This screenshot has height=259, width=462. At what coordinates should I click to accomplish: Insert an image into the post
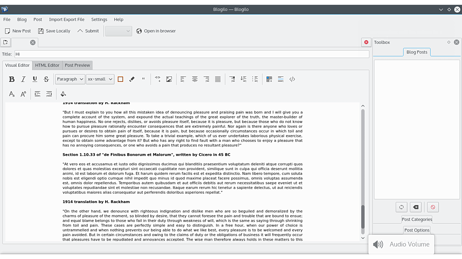coord(169,79)
